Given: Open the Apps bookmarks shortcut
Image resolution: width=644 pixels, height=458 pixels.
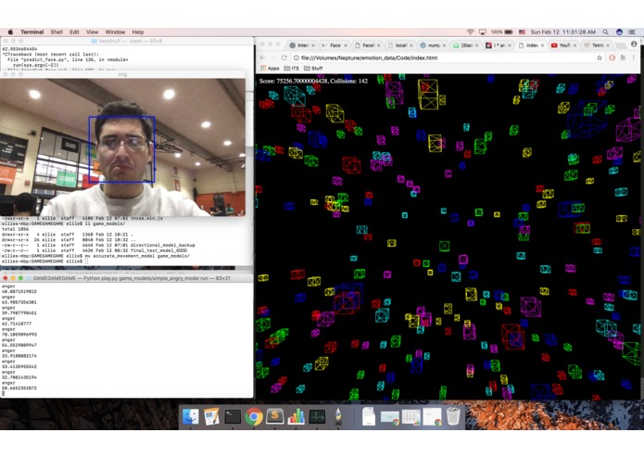Looking at the screenshot, I should pyautogui.click(x=270, y=69).
